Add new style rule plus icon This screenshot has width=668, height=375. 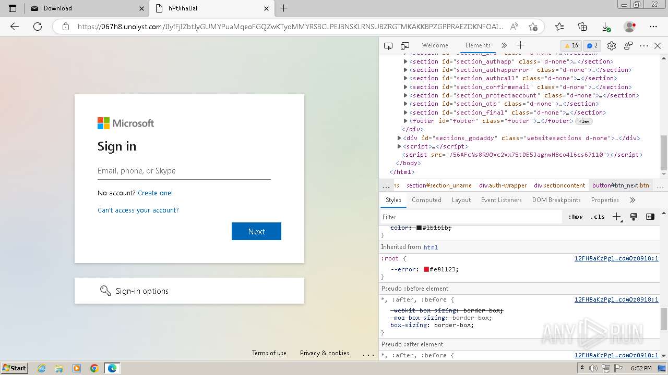point(617,217)
